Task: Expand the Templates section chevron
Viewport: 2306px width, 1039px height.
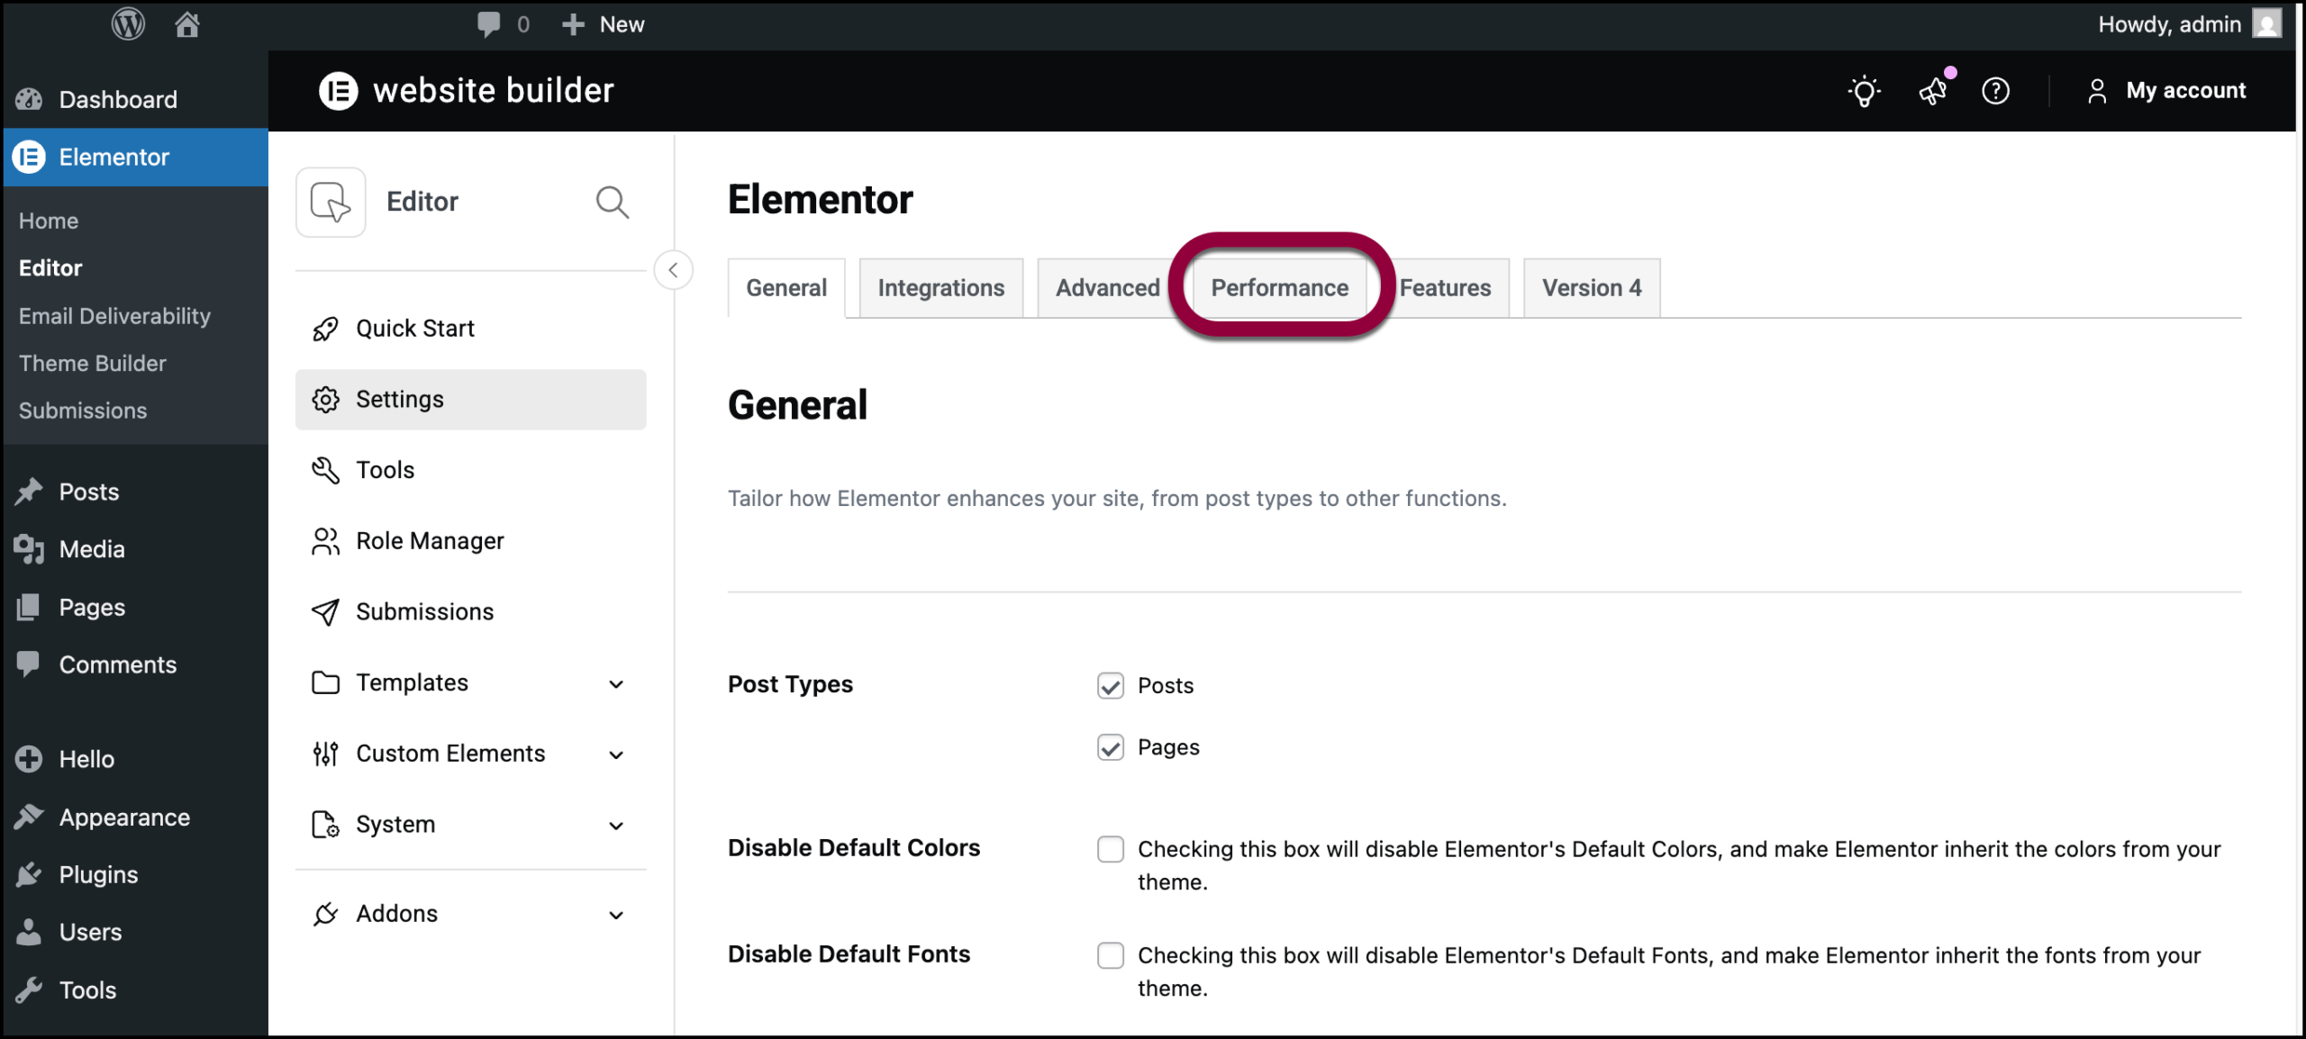Action: [616, 683]
